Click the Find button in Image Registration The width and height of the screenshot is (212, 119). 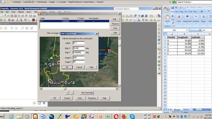click(x=115, y=28)
